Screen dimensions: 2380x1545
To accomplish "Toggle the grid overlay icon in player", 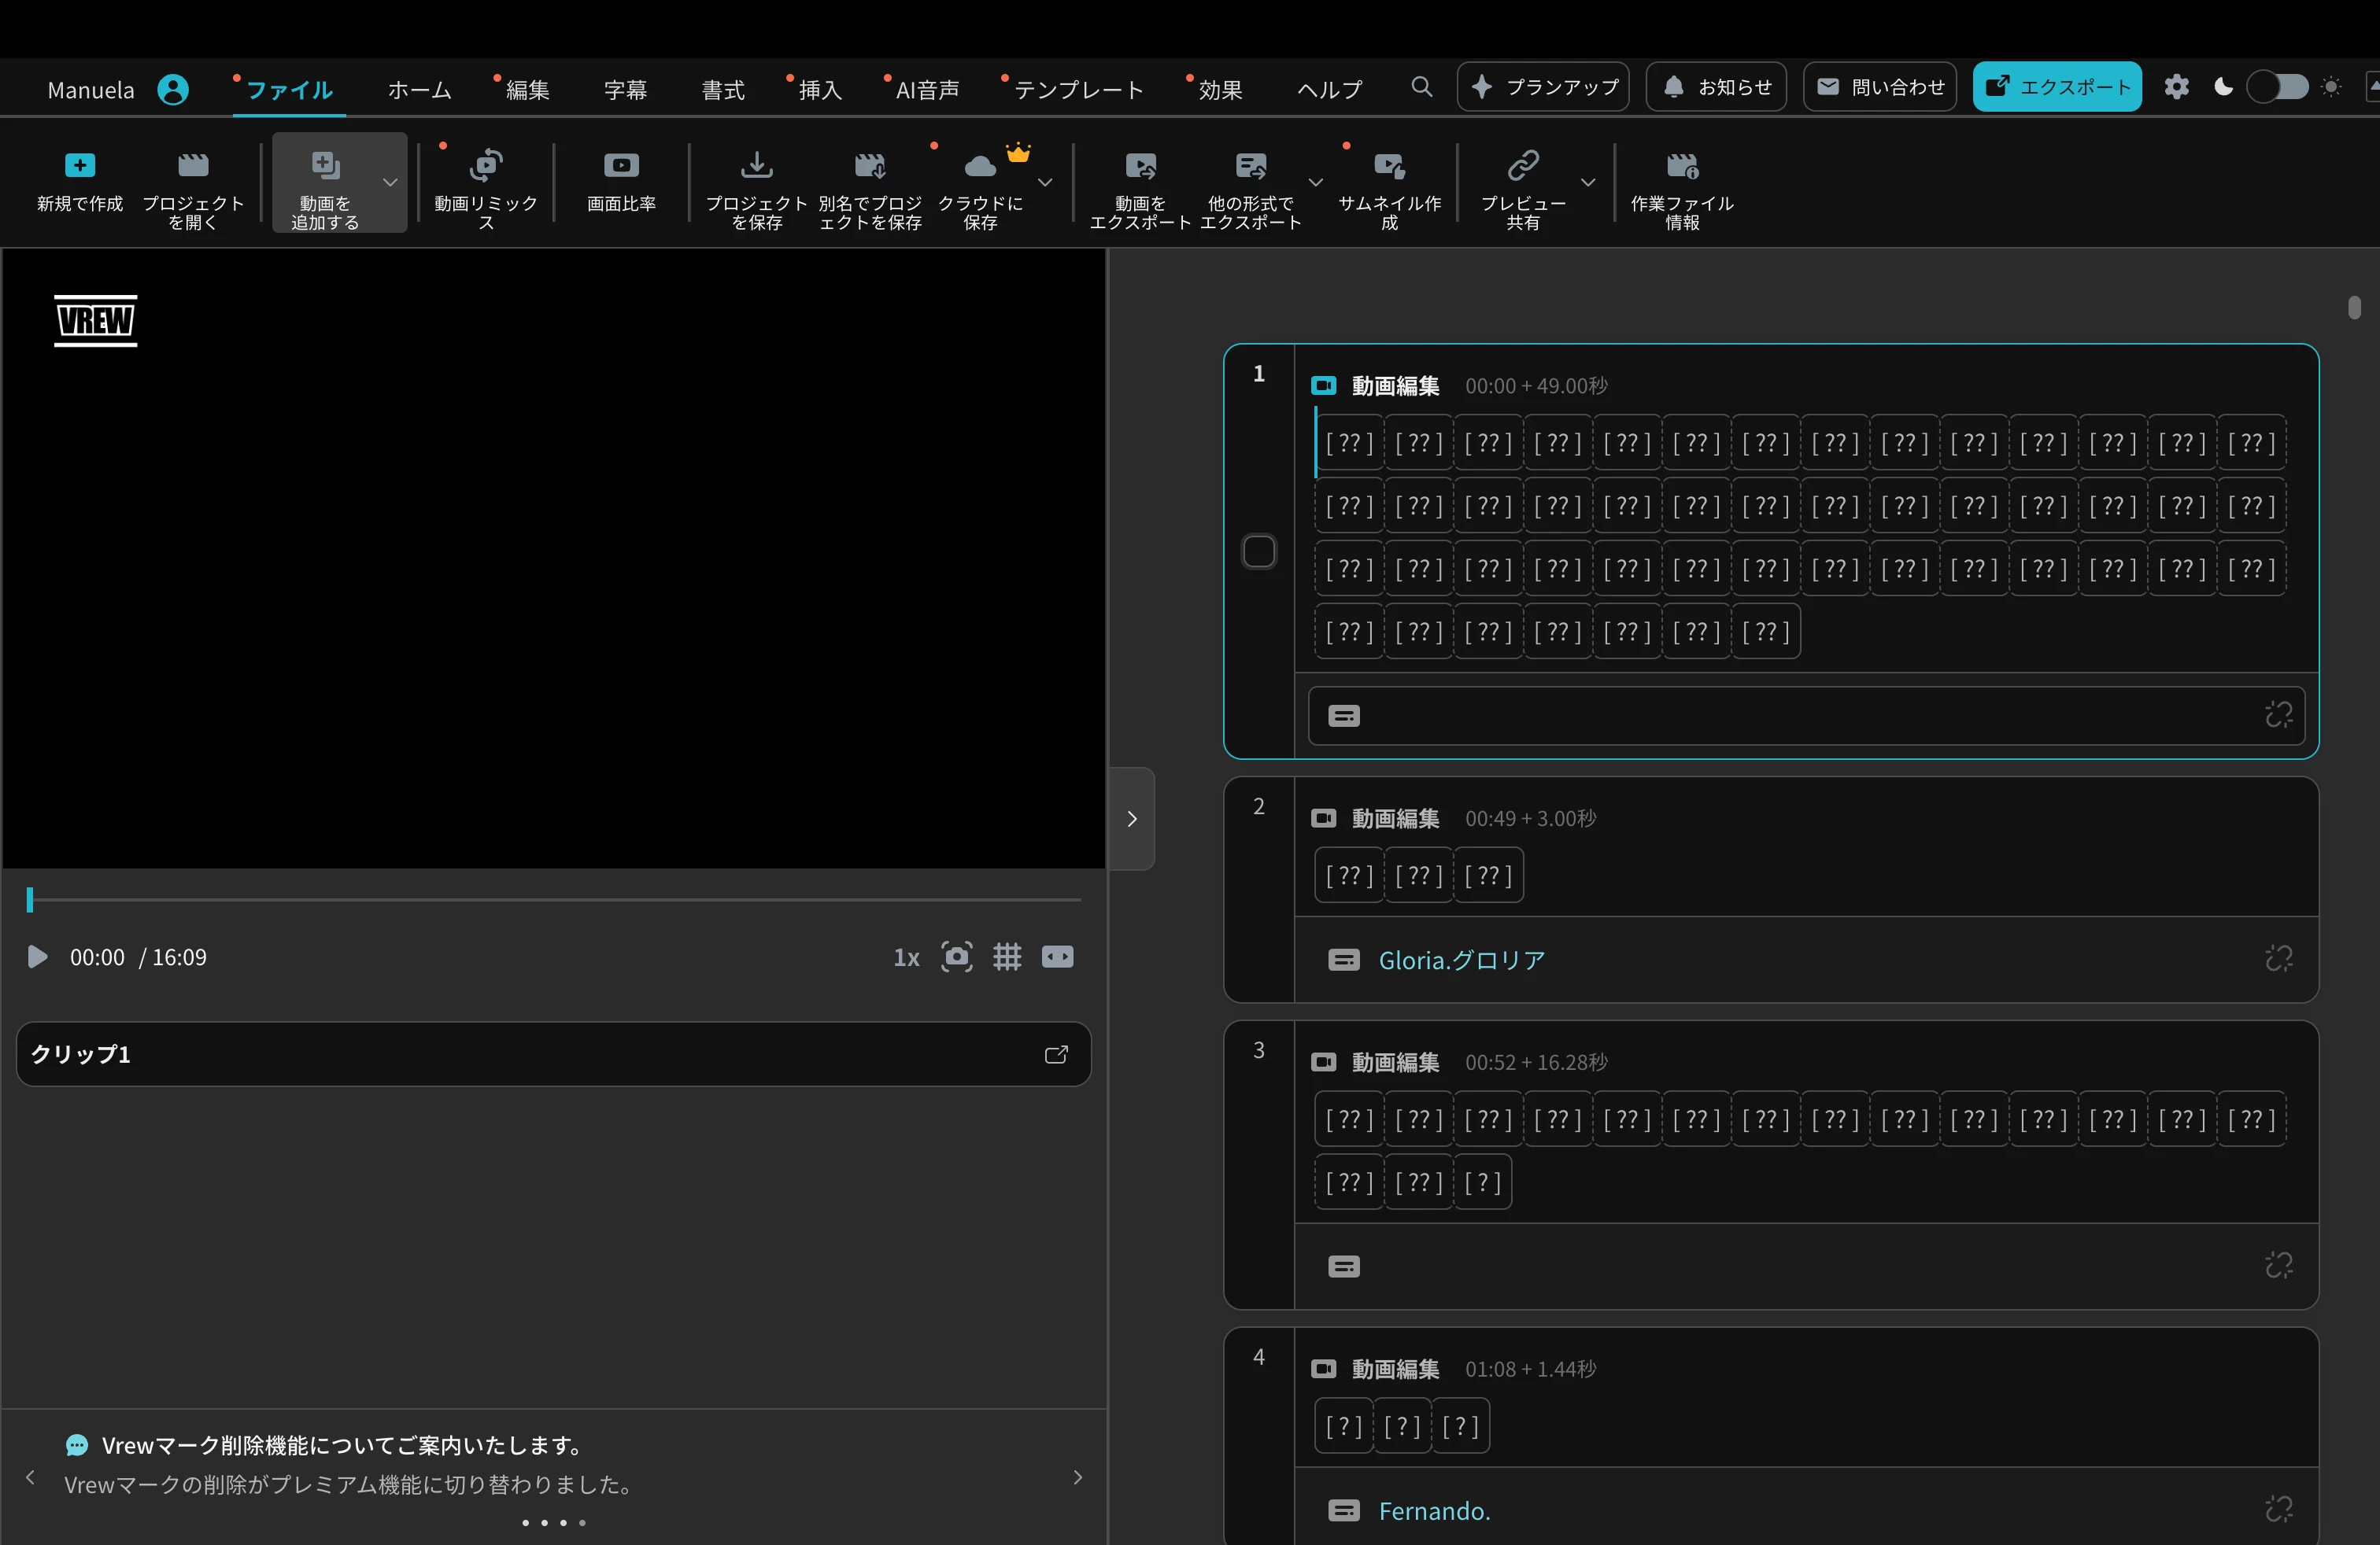I will (1007, 957).
